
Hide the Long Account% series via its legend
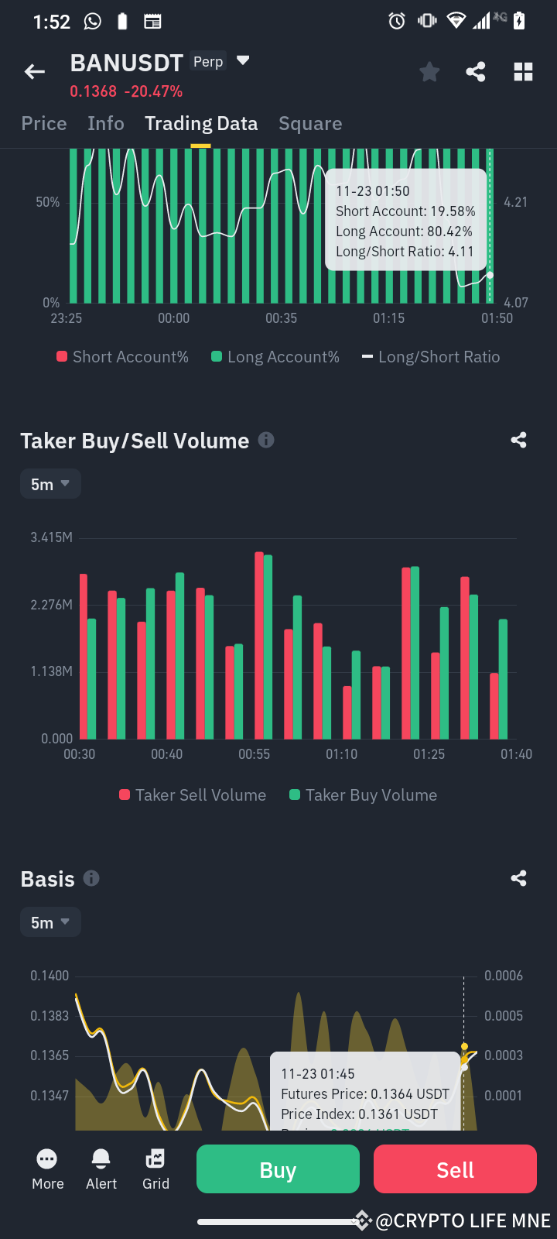275,356
